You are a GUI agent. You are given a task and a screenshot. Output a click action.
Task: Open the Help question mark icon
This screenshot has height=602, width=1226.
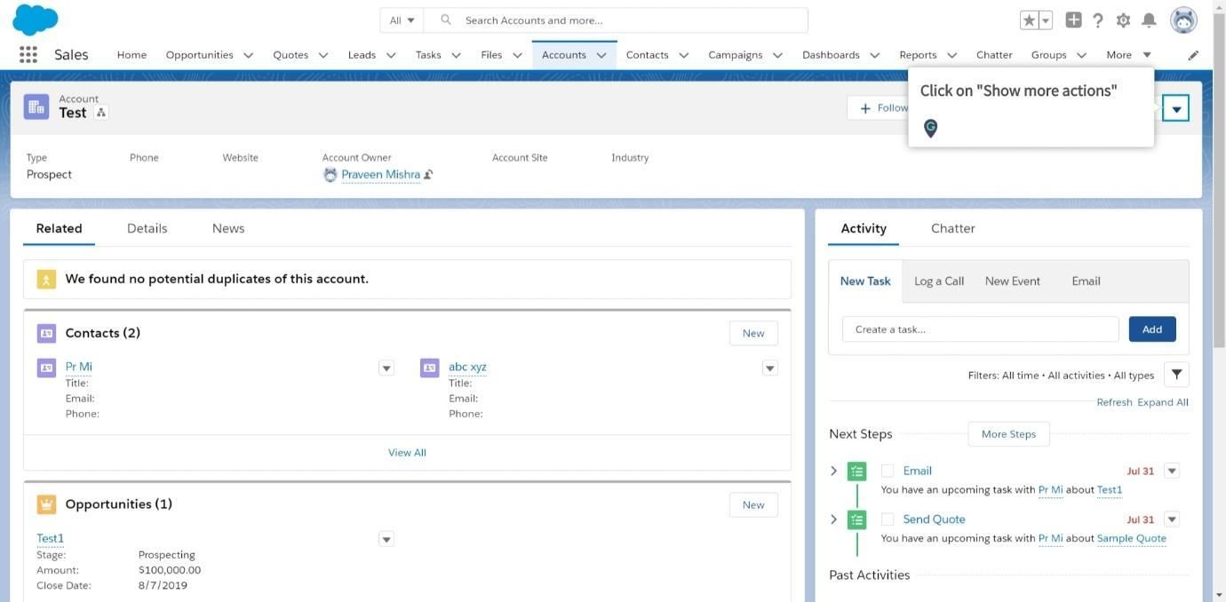[1098, 20]
